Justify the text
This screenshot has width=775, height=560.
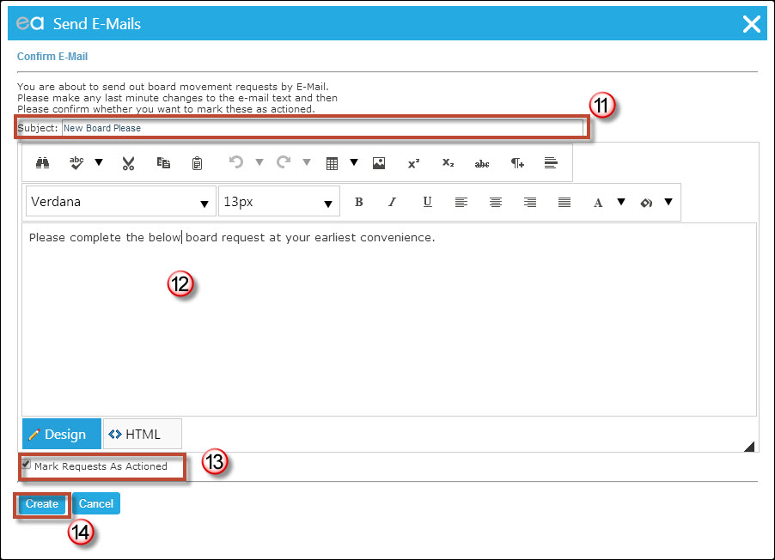click(x=564, y=202)
